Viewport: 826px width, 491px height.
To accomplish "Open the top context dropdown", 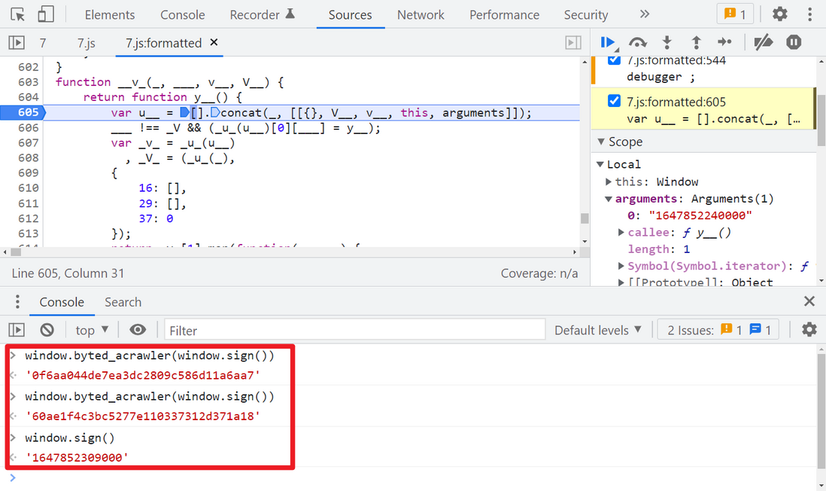I will [x=92, y=330].
